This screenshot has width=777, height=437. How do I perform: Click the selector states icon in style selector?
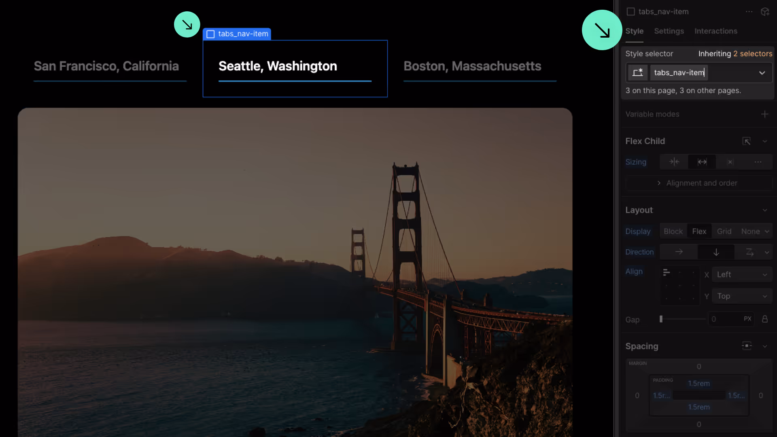pyautogui.click(x=637, y=72)
